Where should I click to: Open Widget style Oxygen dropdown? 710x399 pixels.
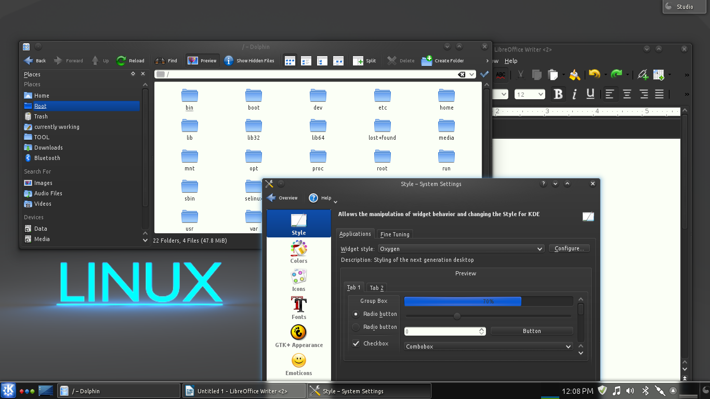[462, 249]
